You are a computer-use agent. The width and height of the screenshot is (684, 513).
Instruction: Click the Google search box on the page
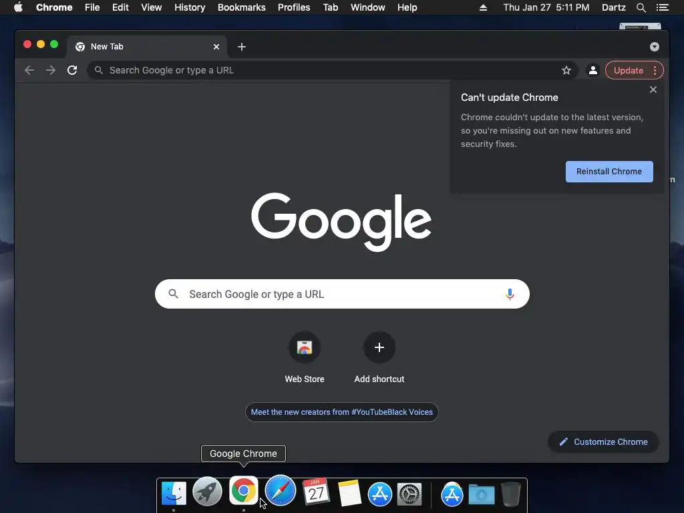click(x=342, y=294)
